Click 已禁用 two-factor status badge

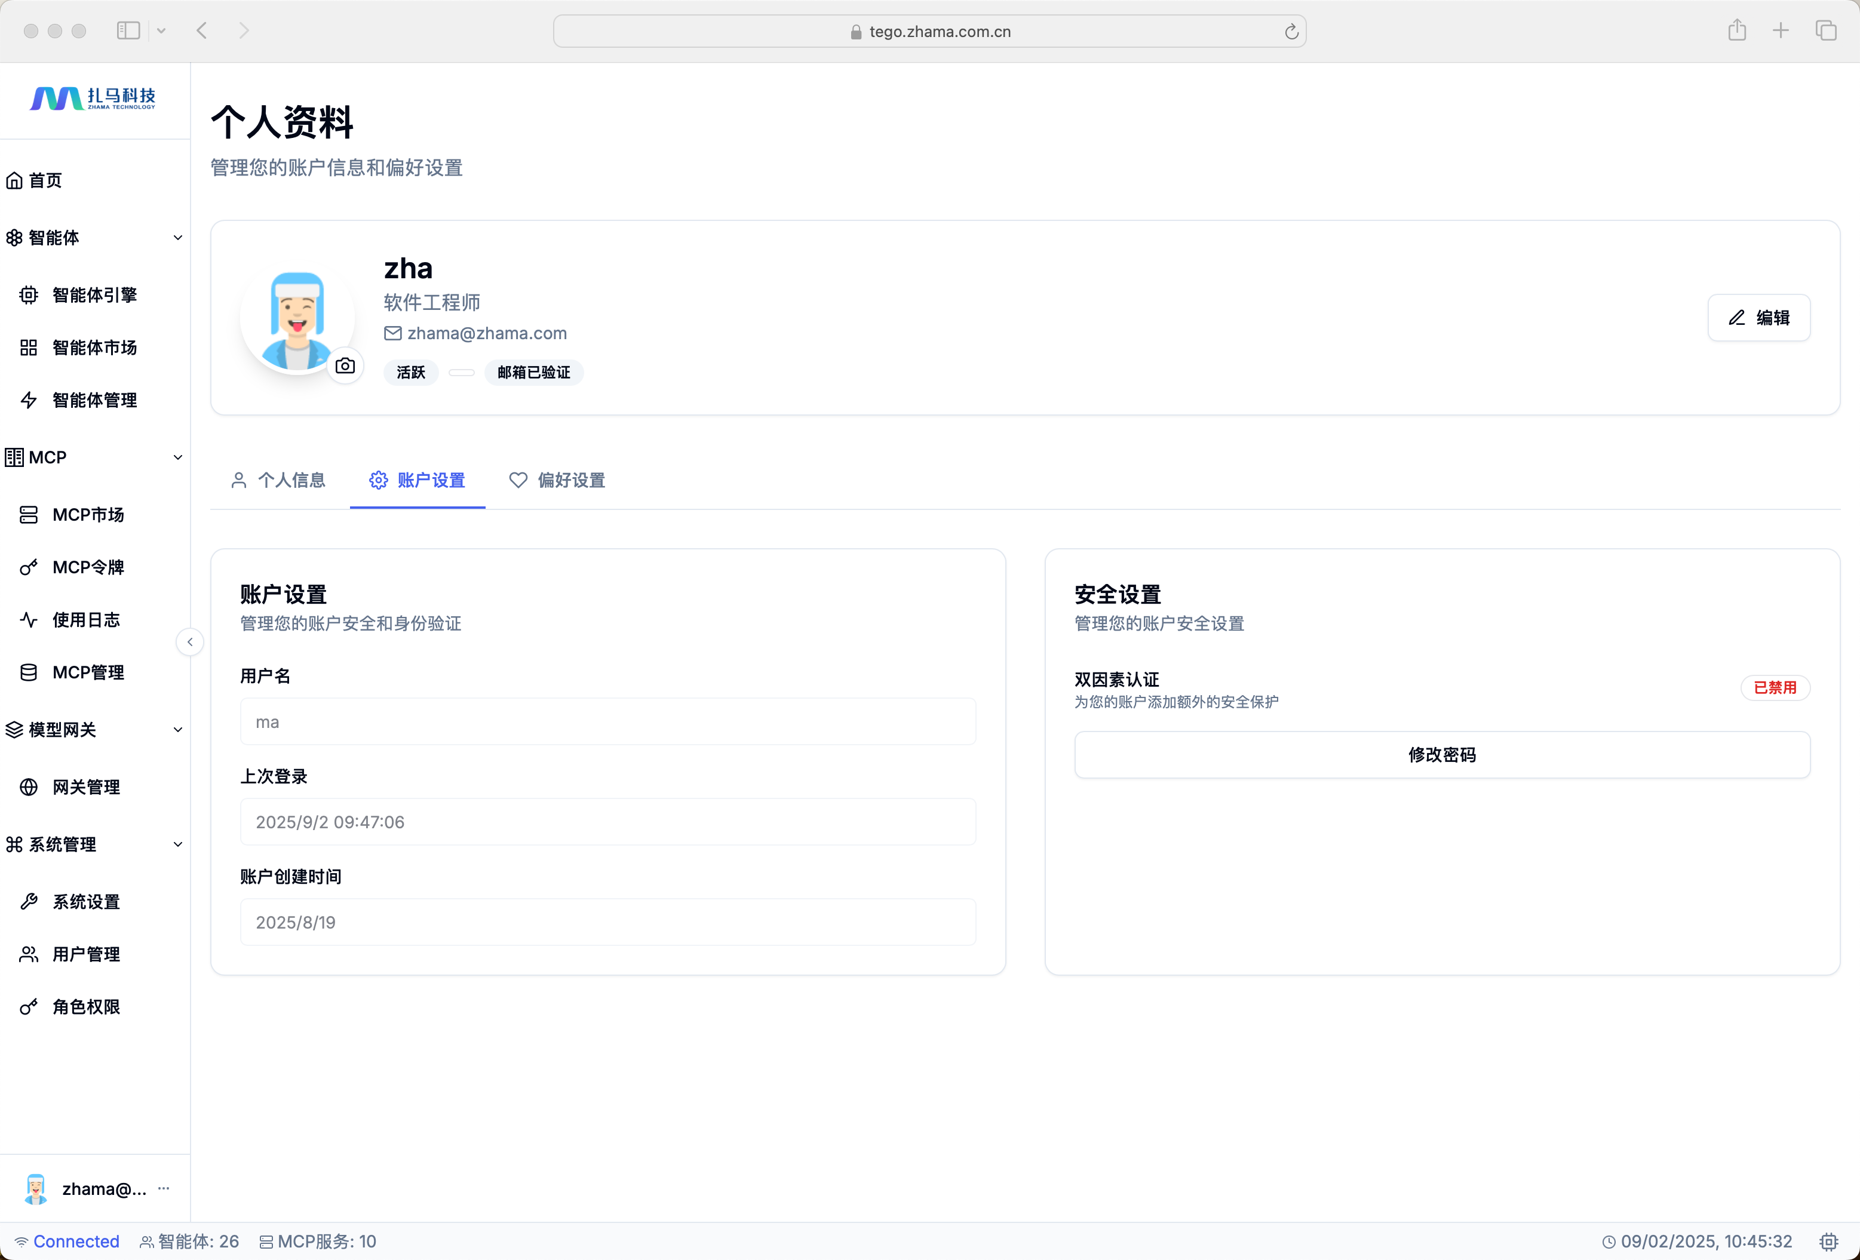point(1775,687)
